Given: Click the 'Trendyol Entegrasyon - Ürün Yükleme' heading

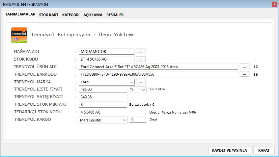Looking at the screenshot, I should point(83,35).
